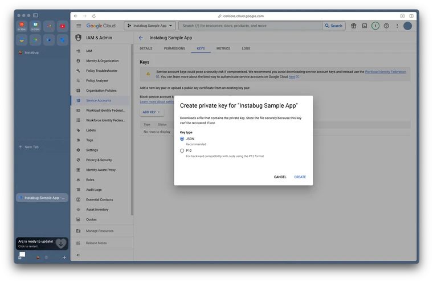
Task: Open the Google Cloud navigation hamburger menu
Action: [79, 26]
